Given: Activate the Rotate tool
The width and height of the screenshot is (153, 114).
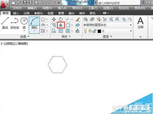Looking at the screenshot, I should (x=61, y=19).
